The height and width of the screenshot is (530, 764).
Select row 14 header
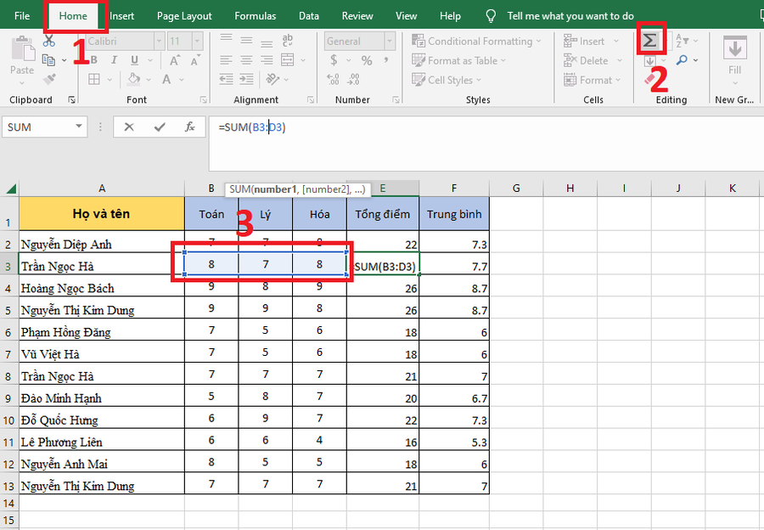tap(8, 503)
